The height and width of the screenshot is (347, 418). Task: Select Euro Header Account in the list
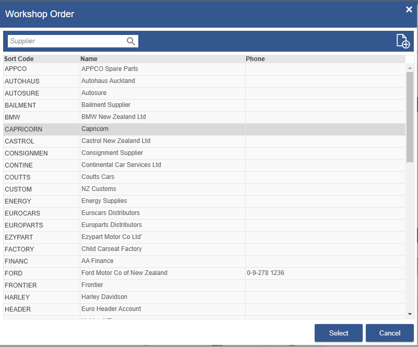163,309
